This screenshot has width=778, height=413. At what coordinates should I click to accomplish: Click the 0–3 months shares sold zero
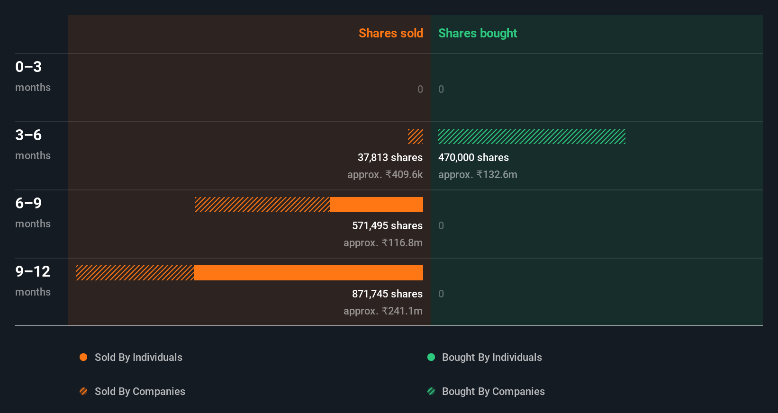[x=420, y=89]
